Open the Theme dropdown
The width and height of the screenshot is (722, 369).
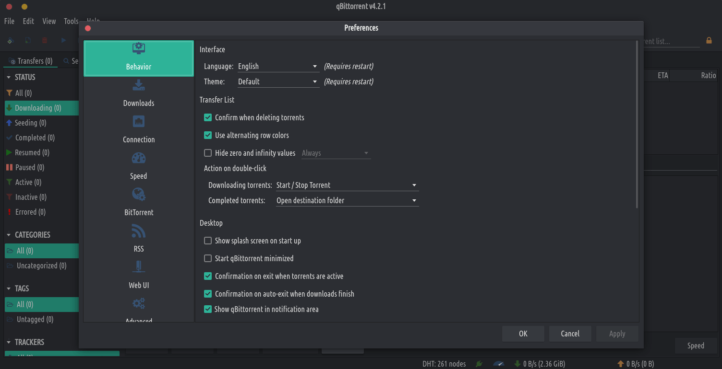[x=278, y=81]
